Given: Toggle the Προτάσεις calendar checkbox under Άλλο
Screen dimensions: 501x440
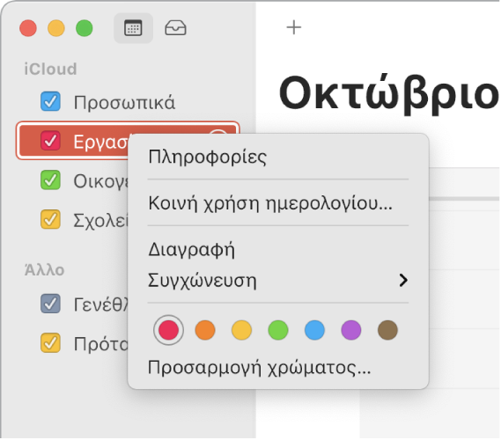Looking at the screenshot, I should coord(50,343).
